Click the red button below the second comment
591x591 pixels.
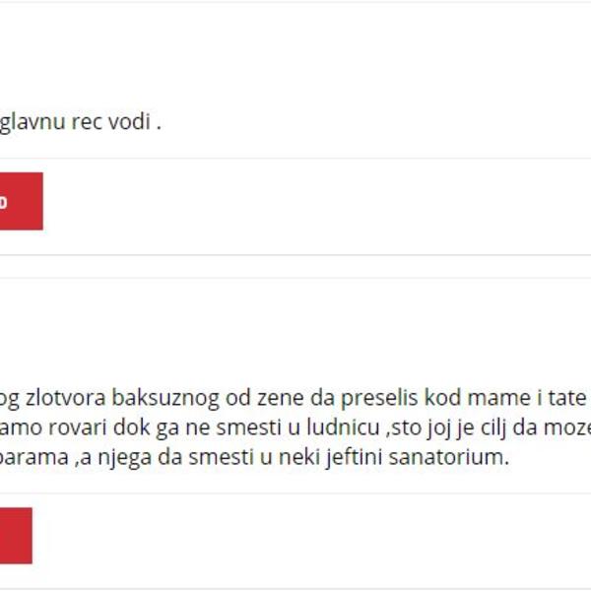[x=15, y=535]
